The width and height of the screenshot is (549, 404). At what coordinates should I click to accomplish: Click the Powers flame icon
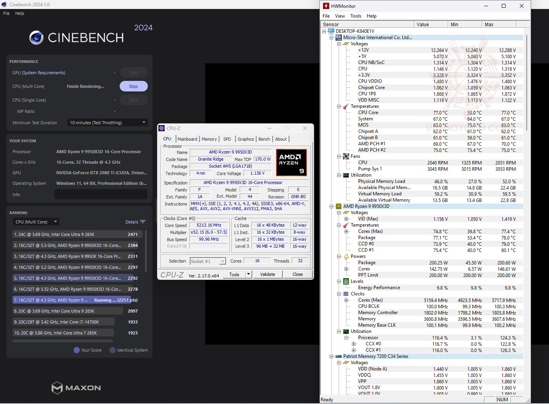[x=346, y=256]
